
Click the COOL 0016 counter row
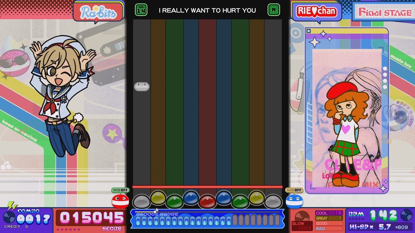(x=329, y=213)
